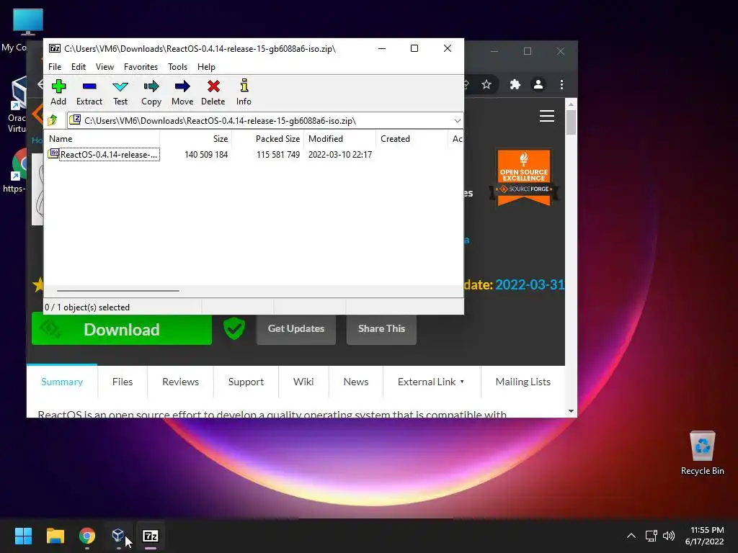The height and width of the screenshot is (553, 738).
Task: Open the File menu in 7-Zip
Action: [x=55, y=67]
